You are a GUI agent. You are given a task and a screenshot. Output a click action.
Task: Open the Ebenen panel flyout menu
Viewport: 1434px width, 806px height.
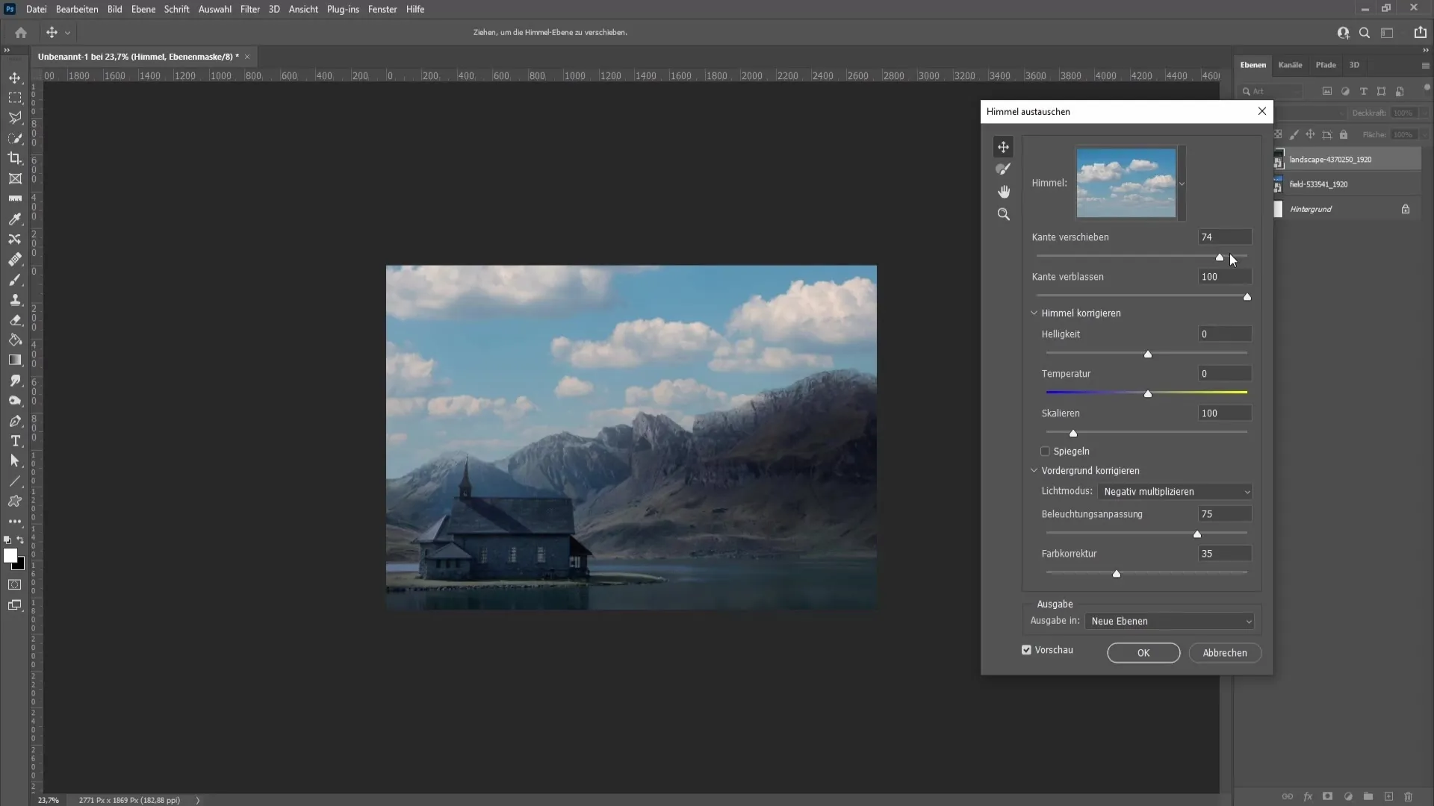(1425, 66)
